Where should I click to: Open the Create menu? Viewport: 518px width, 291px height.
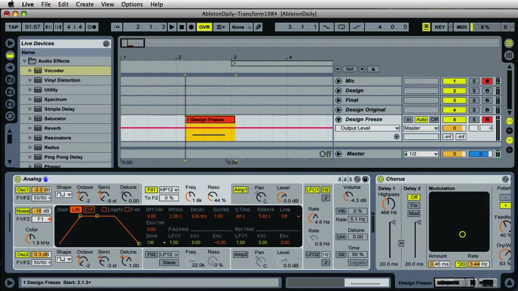click(x=85, y=4)
